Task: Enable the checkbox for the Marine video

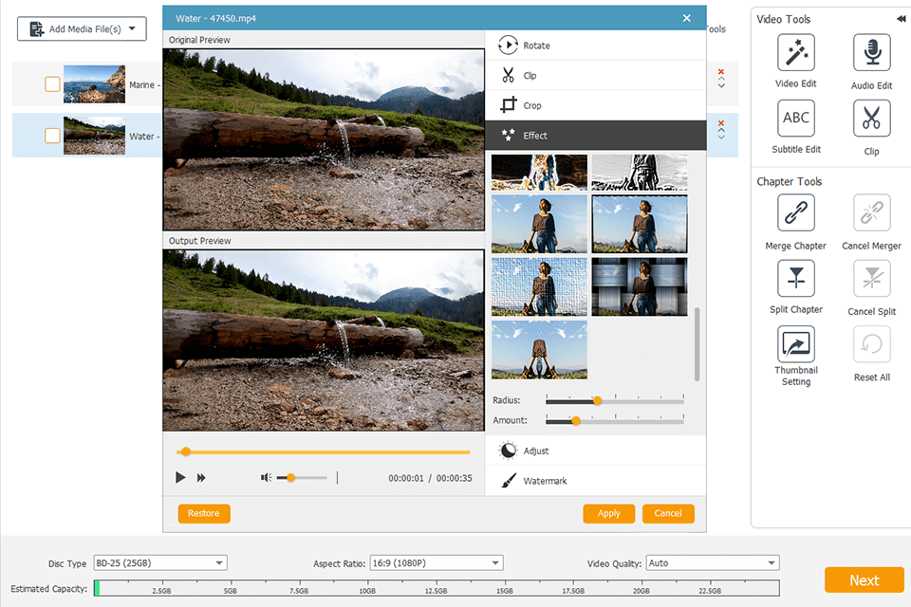Action: [52, 83]
